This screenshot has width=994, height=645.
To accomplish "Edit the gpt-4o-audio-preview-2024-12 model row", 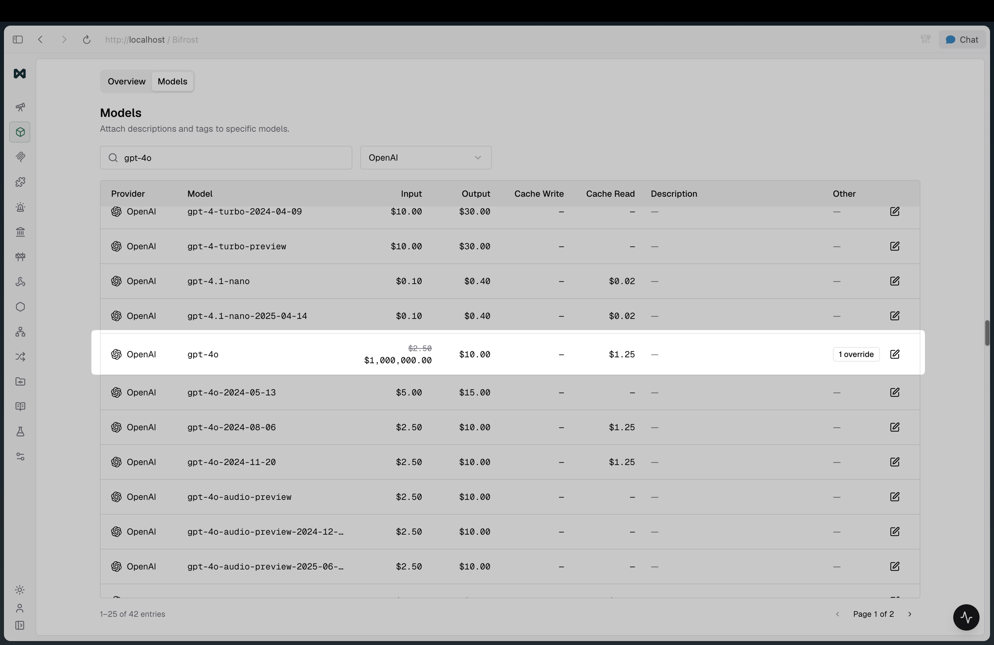I will point(895,531).
